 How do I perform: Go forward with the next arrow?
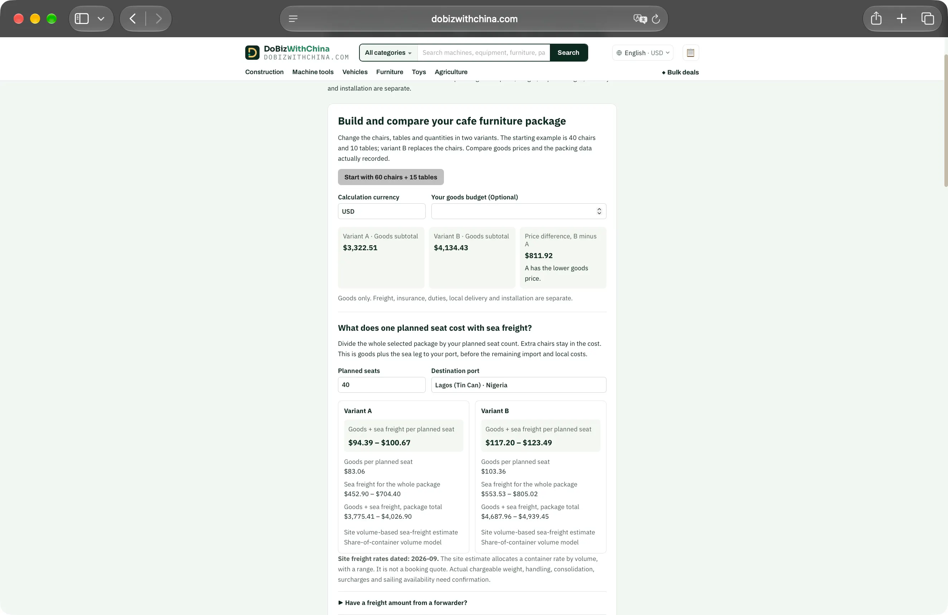point(159,19)
